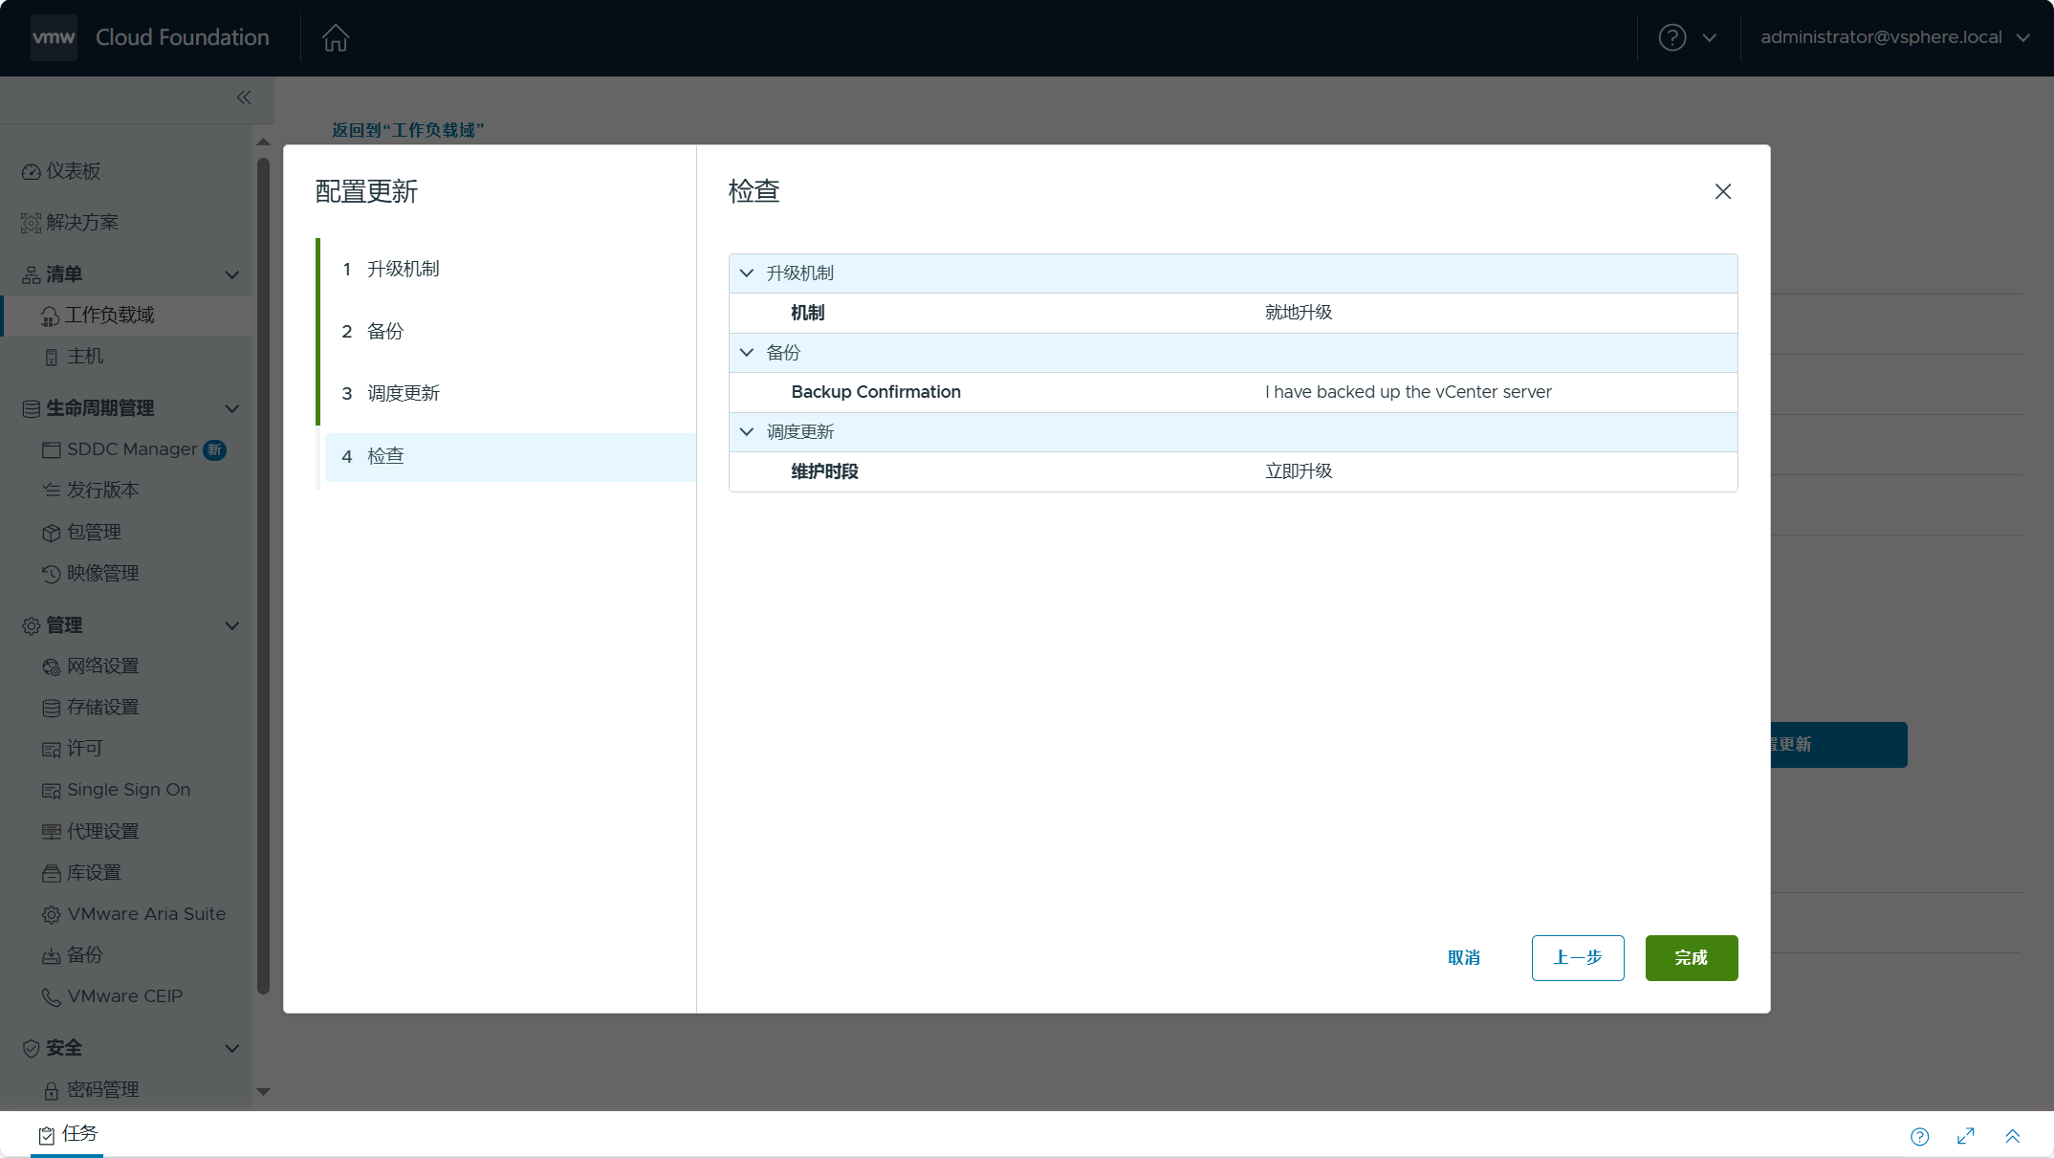This screenshot has height=1158, width=2054.
Task: Click the Backup Confirmation label
Action: pyautogui.click(x=876, y=392)
